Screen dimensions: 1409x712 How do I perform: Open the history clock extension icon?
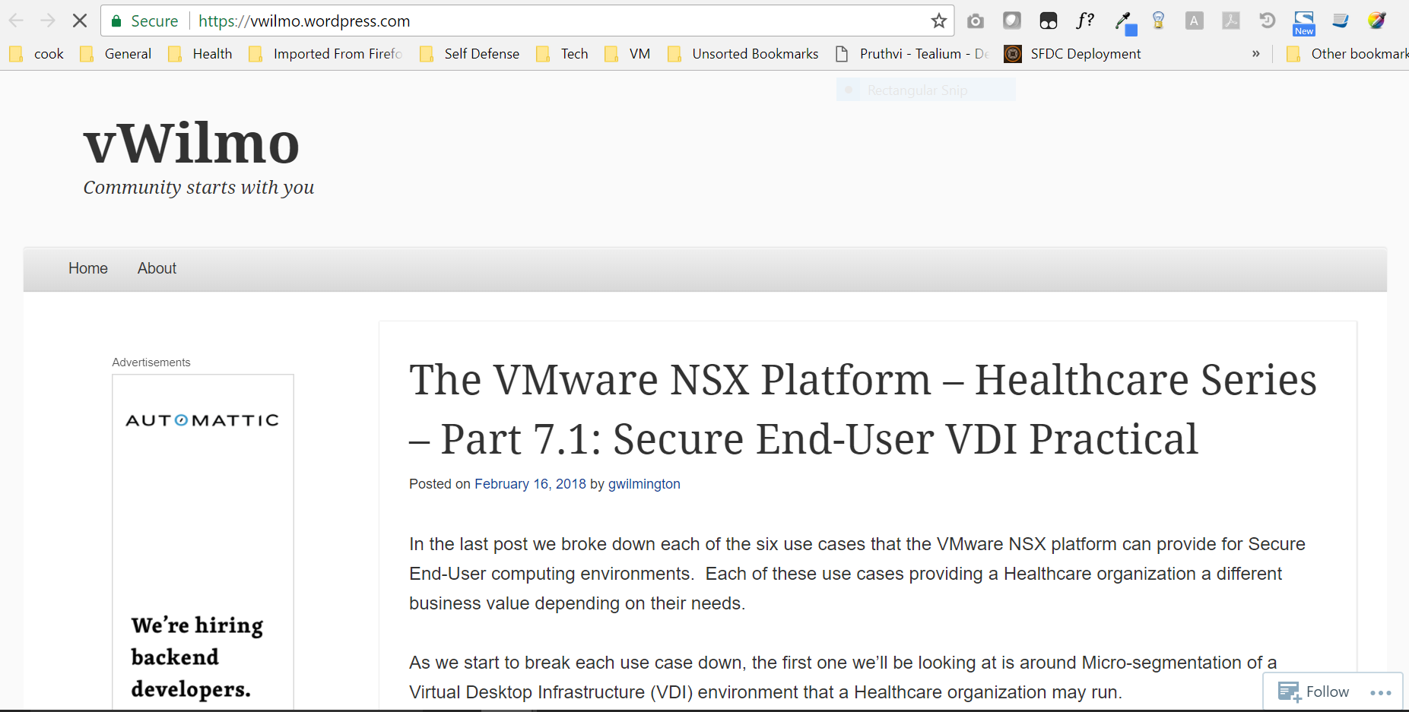pyautogui.click(x=1268, y=21)
